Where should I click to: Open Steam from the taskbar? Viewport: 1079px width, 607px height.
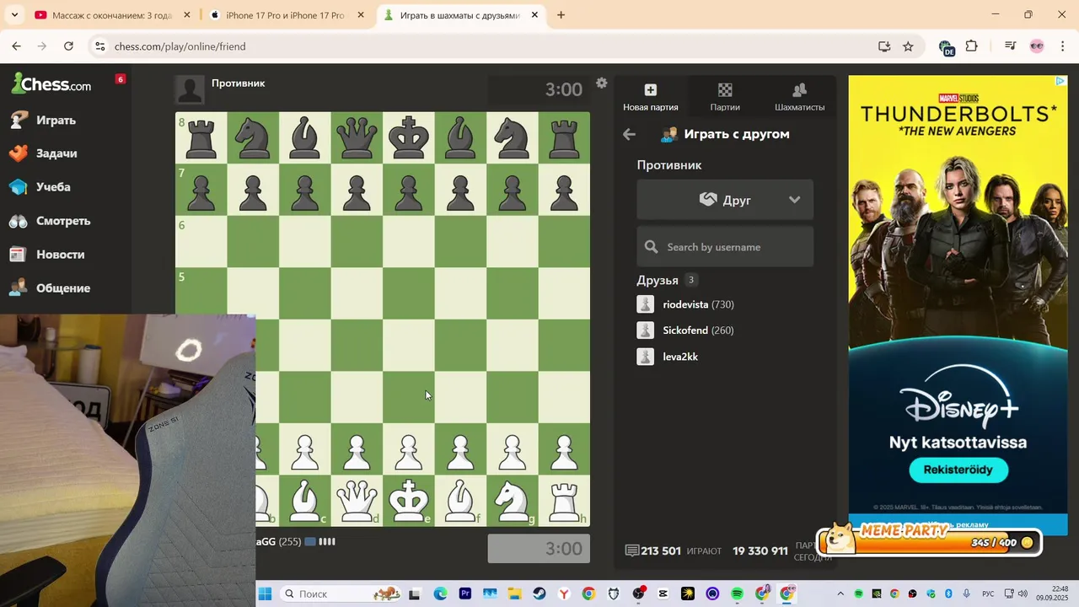pos(539,594)
